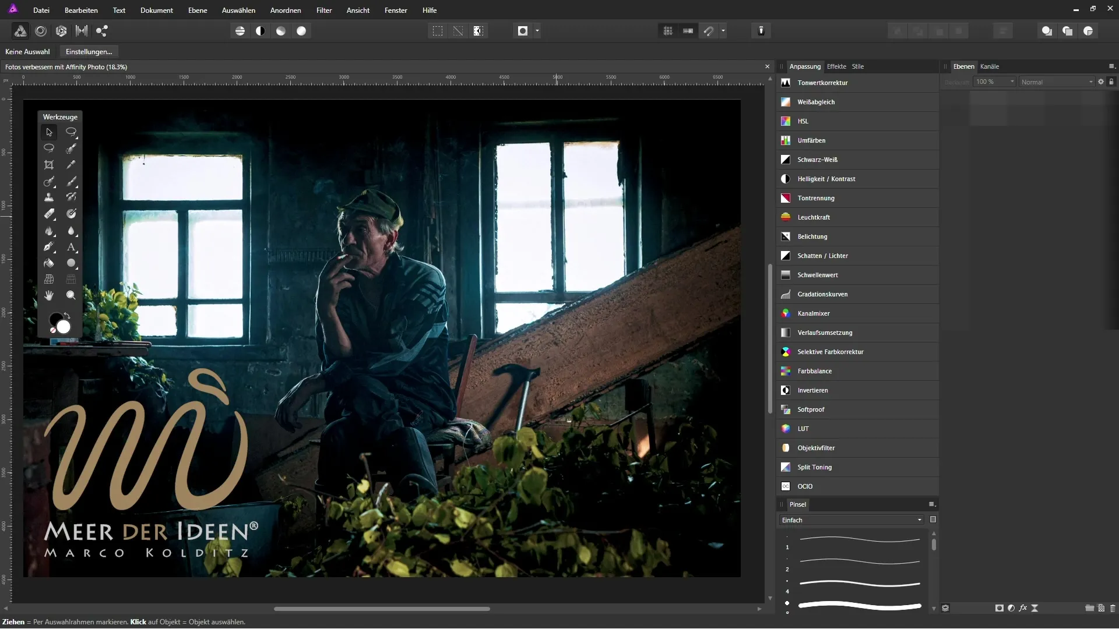This screenshot has height=629, width=1119.
Task: Open the Ebenen panel options menu
Action: coord(1111,66)
